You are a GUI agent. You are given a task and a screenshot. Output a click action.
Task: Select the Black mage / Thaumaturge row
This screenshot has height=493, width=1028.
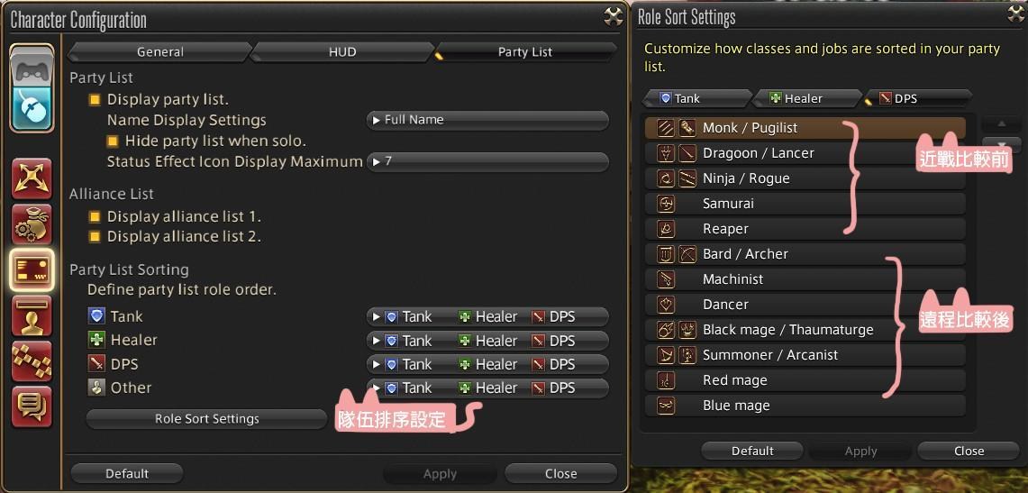coord(805,330)
